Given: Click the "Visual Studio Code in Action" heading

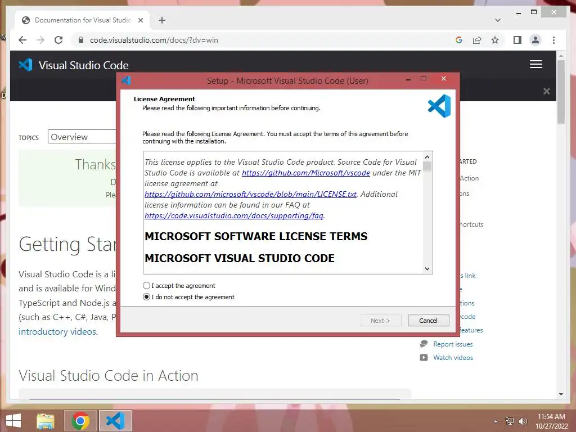Looking at the screenshot, I should point(109,375).
